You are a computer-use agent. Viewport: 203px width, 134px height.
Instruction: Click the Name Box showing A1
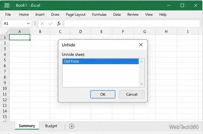click(17, 23)
